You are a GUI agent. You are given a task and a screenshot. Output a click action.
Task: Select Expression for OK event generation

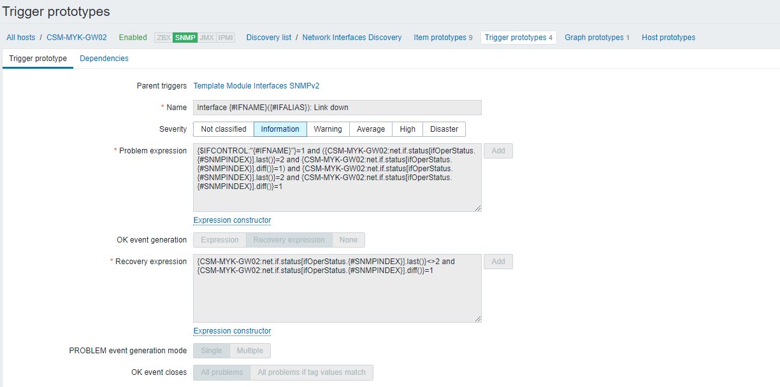(220, 240)
